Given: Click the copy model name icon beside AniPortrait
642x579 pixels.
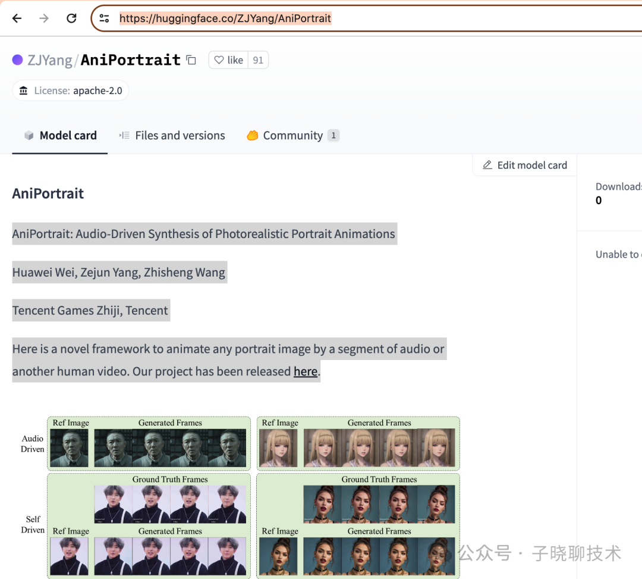Looking at the screenshot, I should click(190, 60).
